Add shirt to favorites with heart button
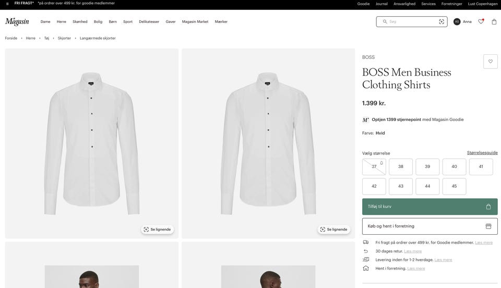501x288 pixels. point(490,62)
